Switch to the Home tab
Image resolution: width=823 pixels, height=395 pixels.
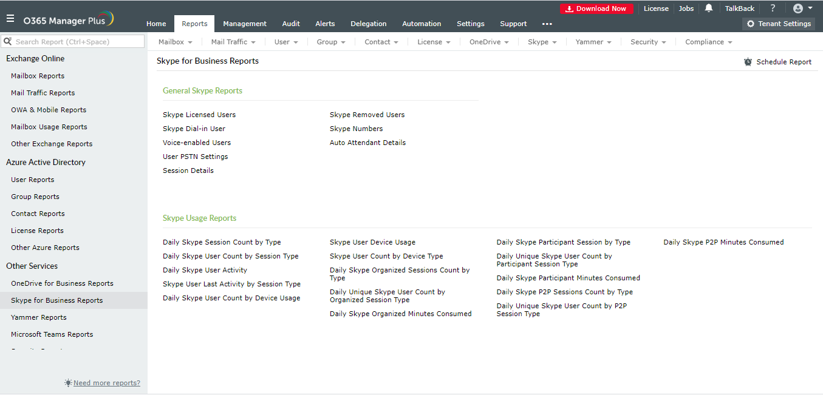pos(156,24)
